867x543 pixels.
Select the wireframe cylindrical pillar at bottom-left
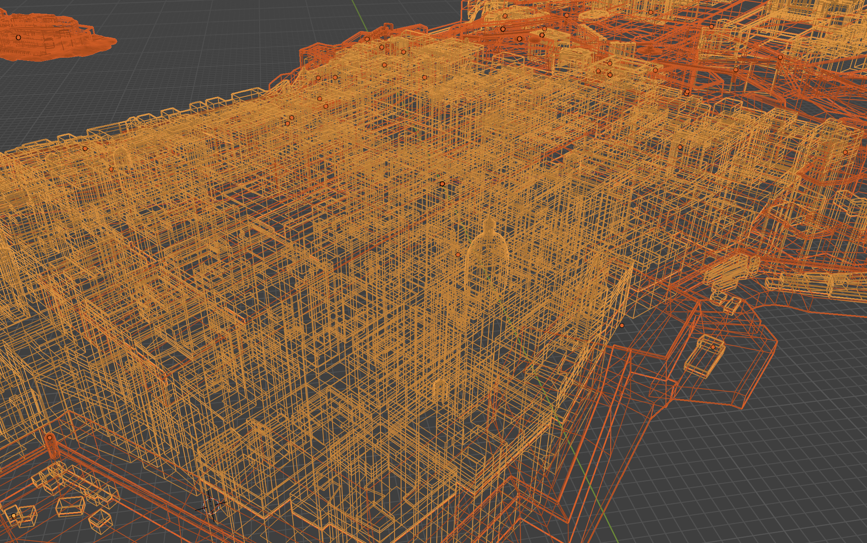coord(52,448)
